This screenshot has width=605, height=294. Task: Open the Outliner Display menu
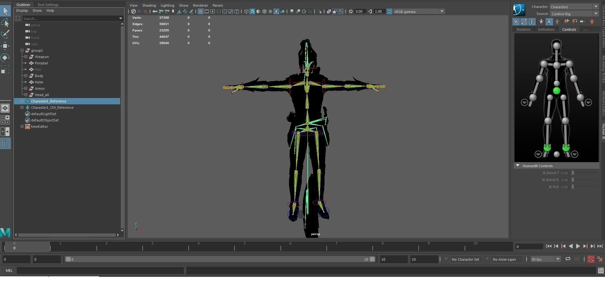coord(22,10)
